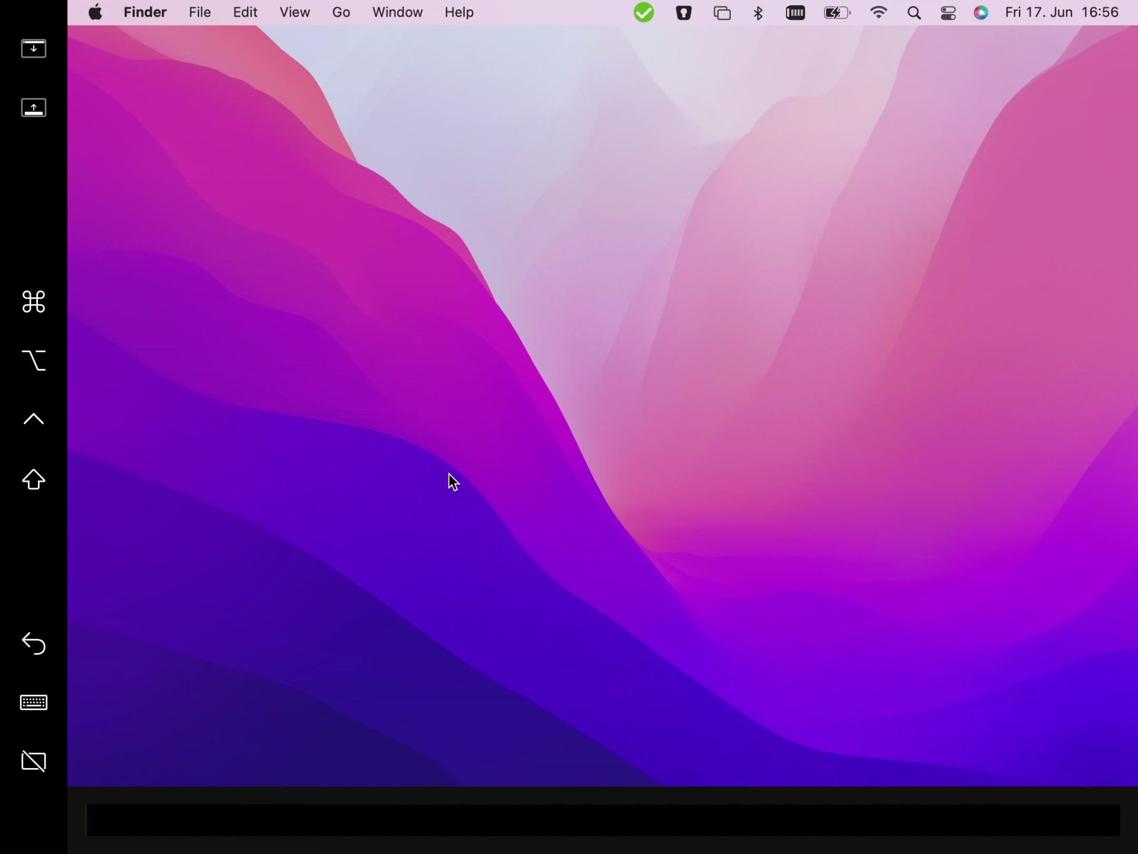The height and width of the screenshot is (854, 1138).
Task: Open the File menu
Action: click(200, 12)
